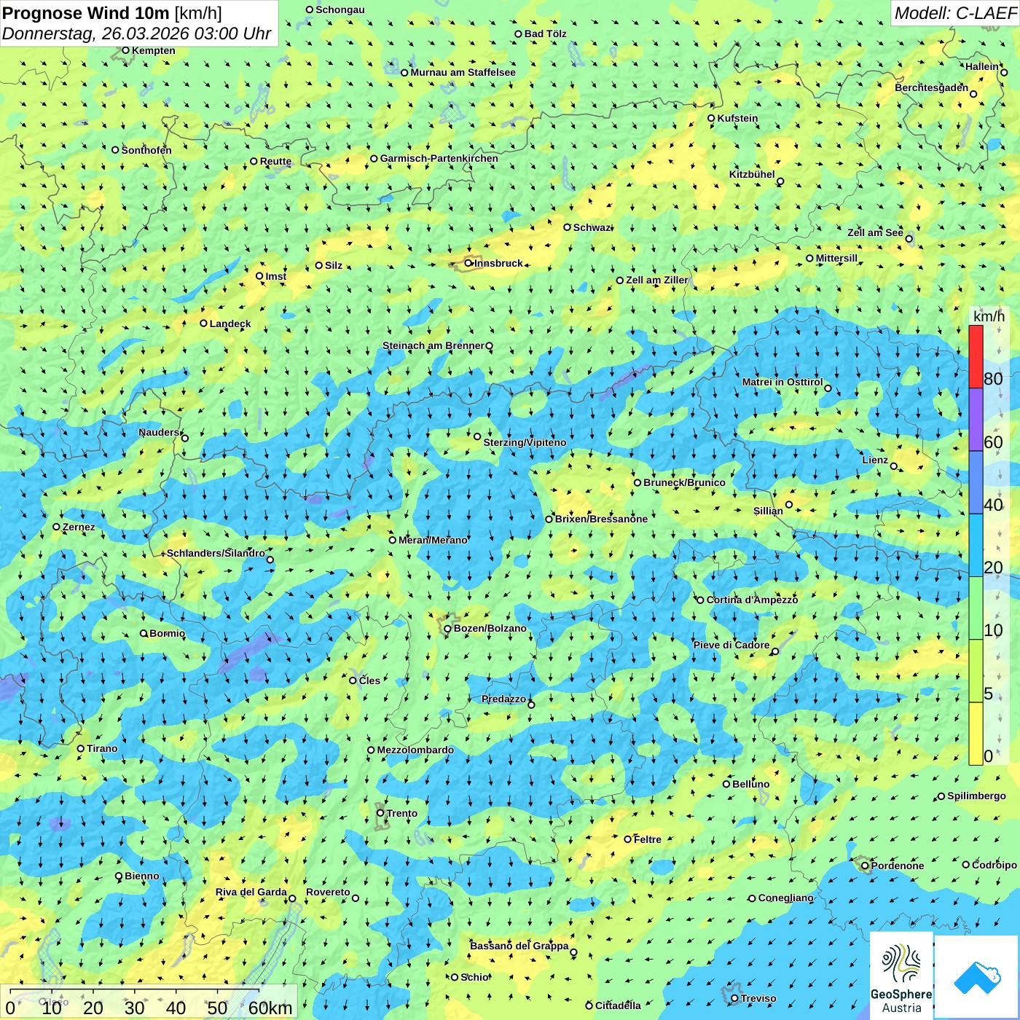Click the 'Sonthofen' town label

146,150
